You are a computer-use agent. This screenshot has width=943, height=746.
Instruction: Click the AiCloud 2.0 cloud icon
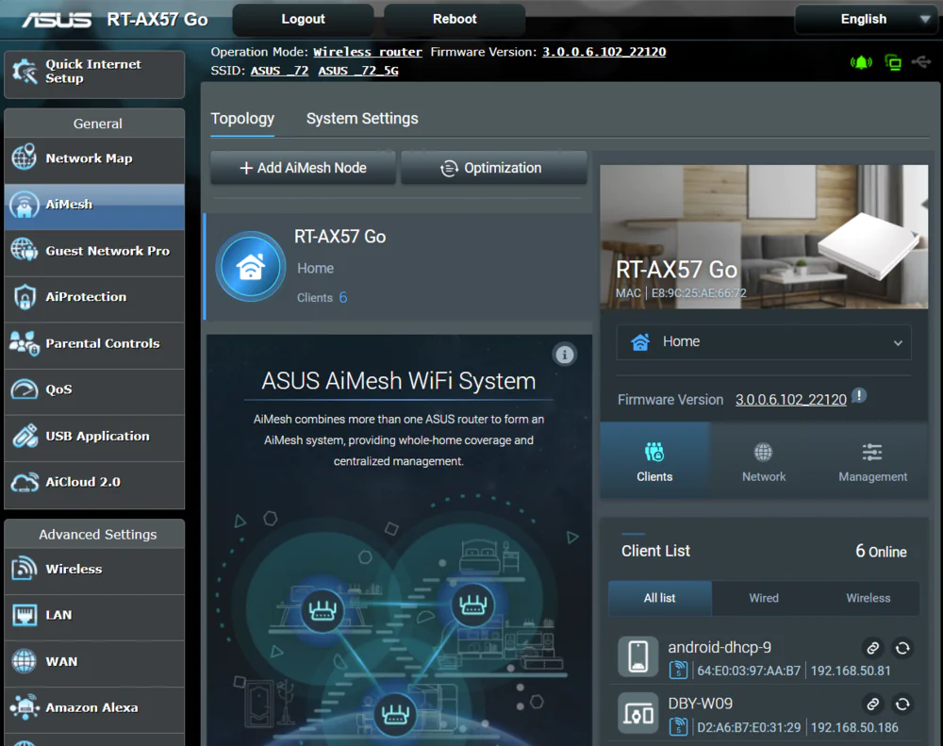pos(25,482)
